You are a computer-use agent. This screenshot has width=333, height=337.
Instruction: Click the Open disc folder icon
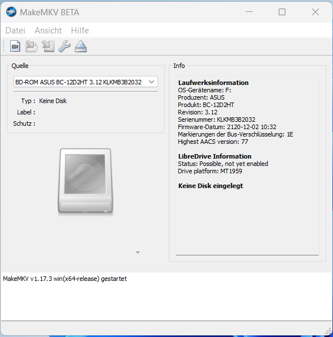click(32, 46)
